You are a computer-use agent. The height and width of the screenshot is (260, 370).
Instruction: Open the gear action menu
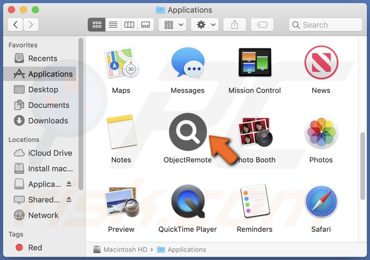[x=205, y=24]
